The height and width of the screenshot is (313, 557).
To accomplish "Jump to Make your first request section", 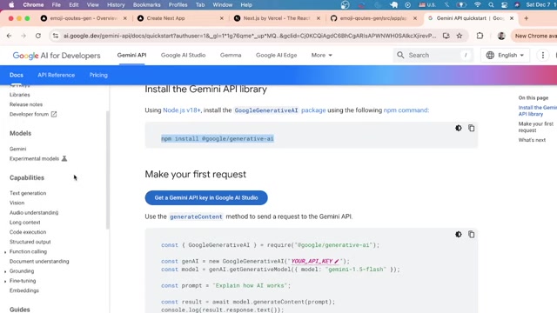I will coord(536,127).
